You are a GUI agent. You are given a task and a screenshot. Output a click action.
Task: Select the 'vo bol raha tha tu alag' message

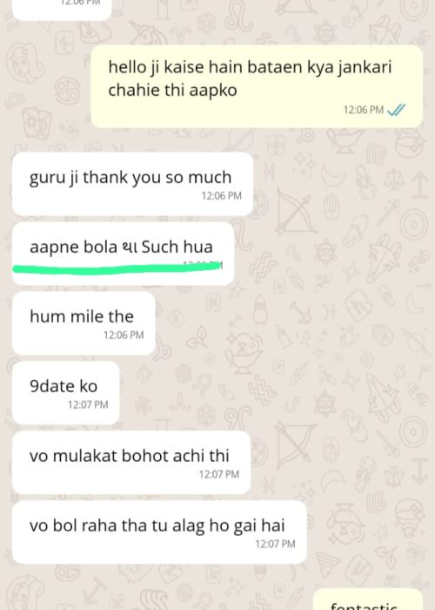(159, 532)
